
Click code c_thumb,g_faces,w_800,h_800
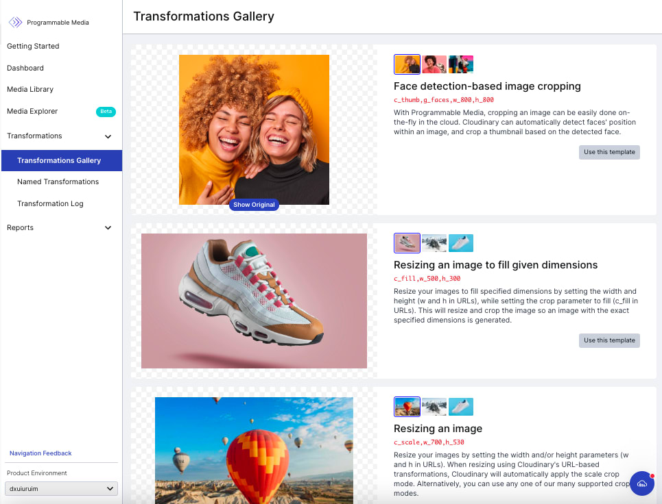point(444,100)
